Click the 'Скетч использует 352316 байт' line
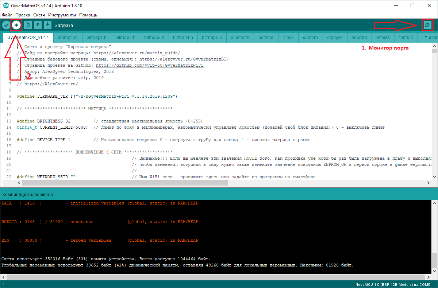Viewport: 438px width, 288px height. [x=106, y=259]
